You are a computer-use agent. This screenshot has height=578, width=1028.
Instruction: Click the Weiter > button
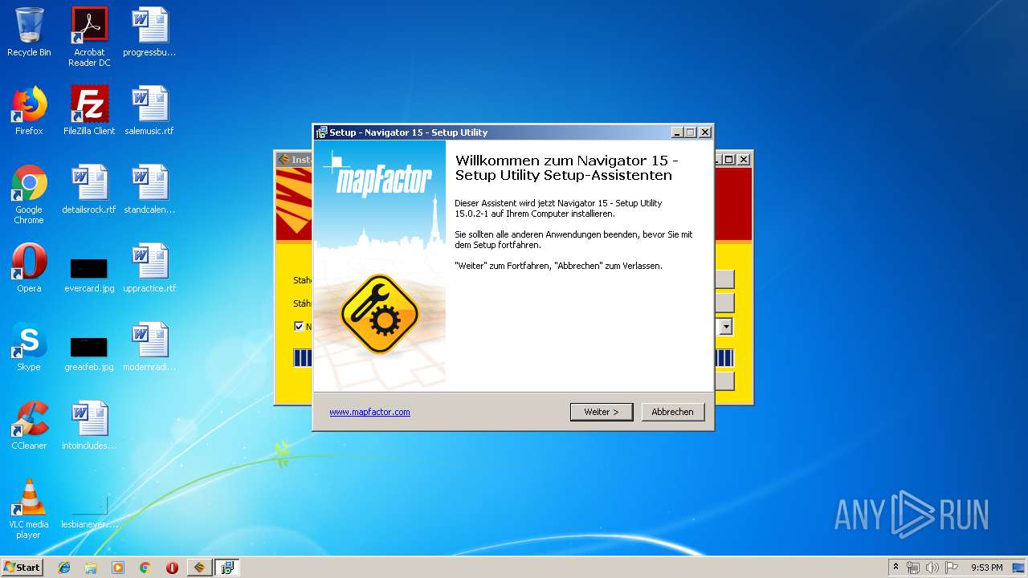pyautogui.click(x=602, y=412)
